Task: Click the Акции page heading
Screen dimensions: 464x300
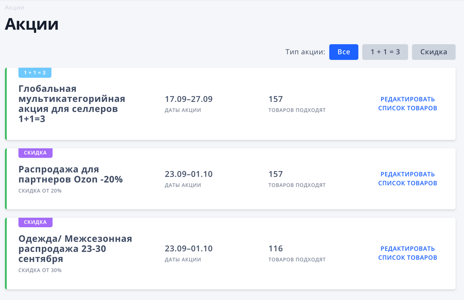Action: [x=31, y=24]
